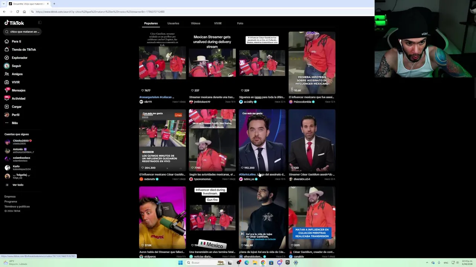Click the Cargar upload icon
This screenshot has width=476, height=267.
tap(7, 106)
